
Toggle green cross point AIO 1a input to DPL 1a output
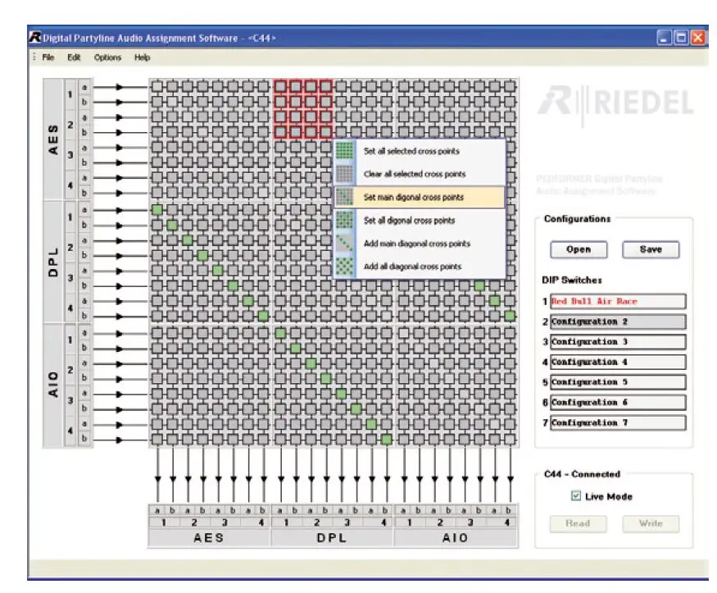coord(280,333)
